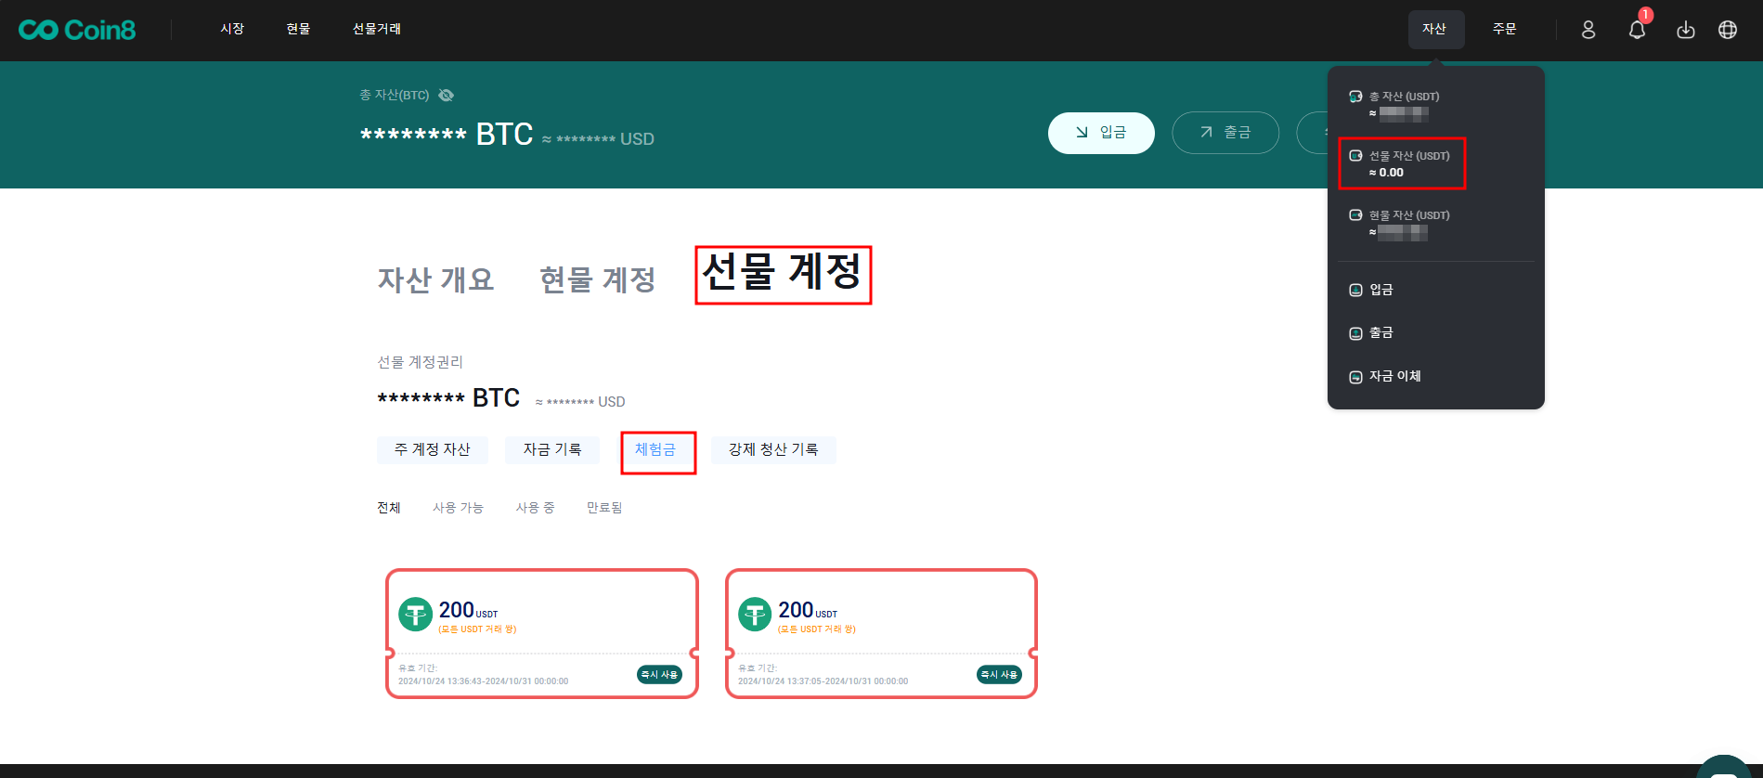Select 자금 이체 in the asset dropdown
1763x778 pixels.
pyautogui.click(x=1394, y=376)
